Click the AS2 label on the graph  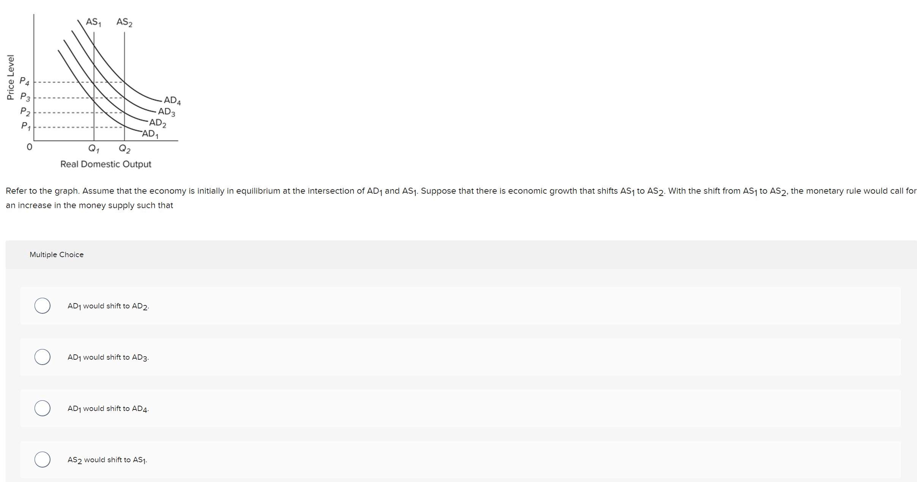tap(124, 22)
